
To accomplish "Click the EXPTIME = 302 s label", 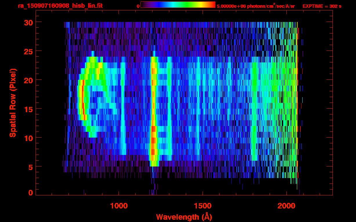I will 322,6.
